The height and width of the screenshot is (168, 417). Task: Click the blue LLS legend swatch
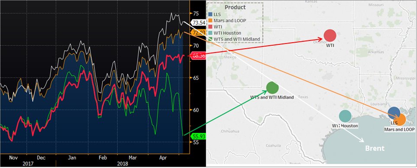pyautogui.click(x=210, y=14)
